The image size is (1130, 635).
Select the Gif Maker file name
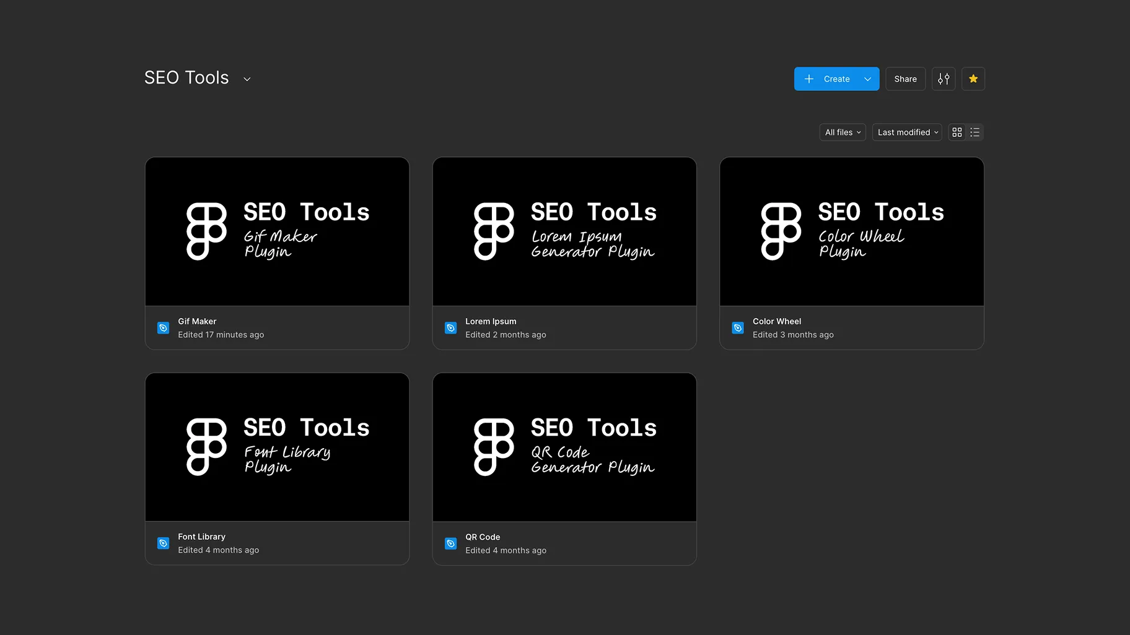[x=196, y=321]
